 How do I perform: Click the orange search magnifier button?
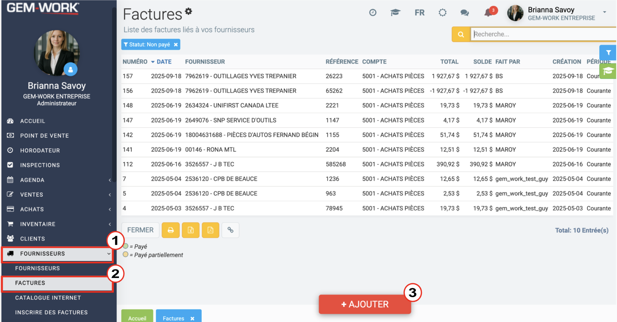pos(461,34)
